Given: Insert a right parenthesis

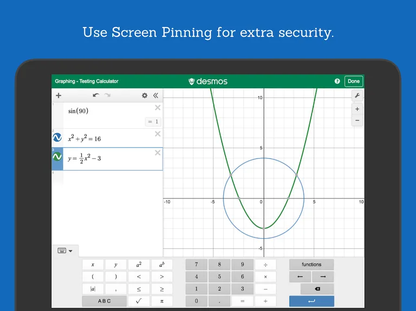Looking at the screenshot, I should coord(116,276).
